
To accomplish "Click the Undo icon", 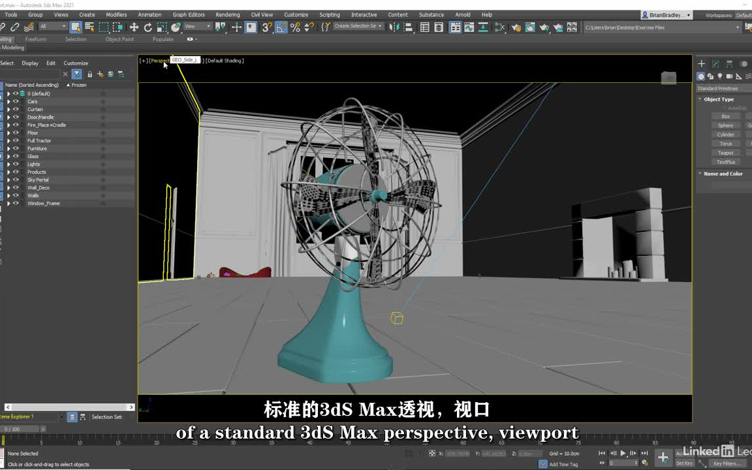I will pyautogui.click(x=3, y=27).
